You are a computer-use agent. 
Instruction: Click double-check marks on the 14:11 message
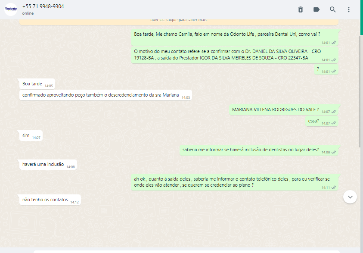click(x=334, y=187)
